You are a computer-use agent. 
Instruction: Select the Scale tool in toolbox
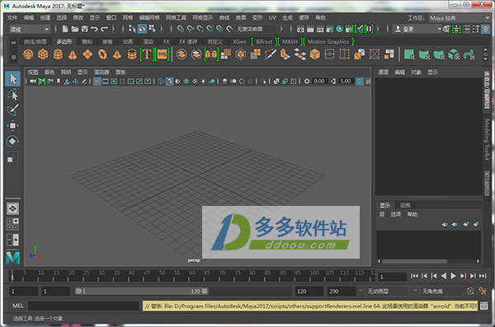coord(13,156)
